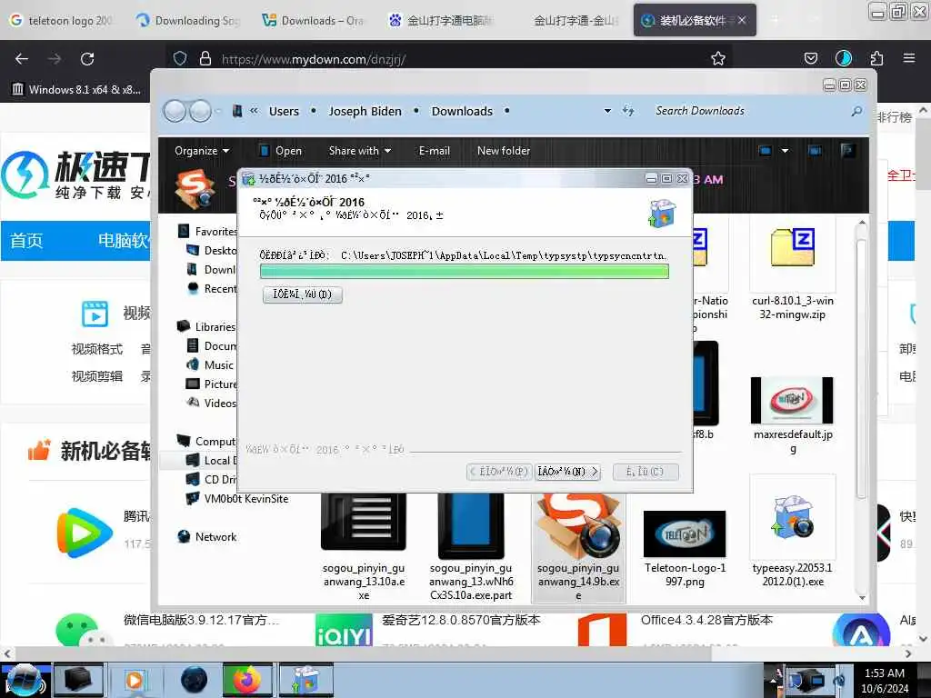Open media player taskbar icon
The height and width of the screenshot is (698, 931).
(135, 680)
